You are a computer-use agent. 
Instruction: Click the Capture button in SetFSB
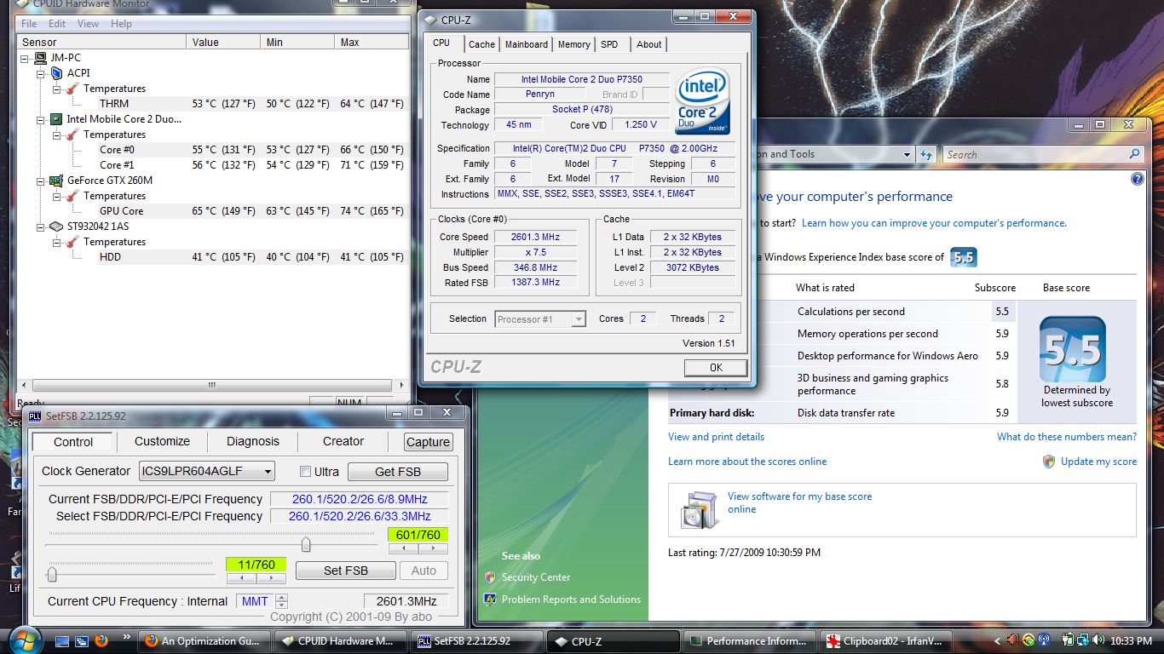428,442
